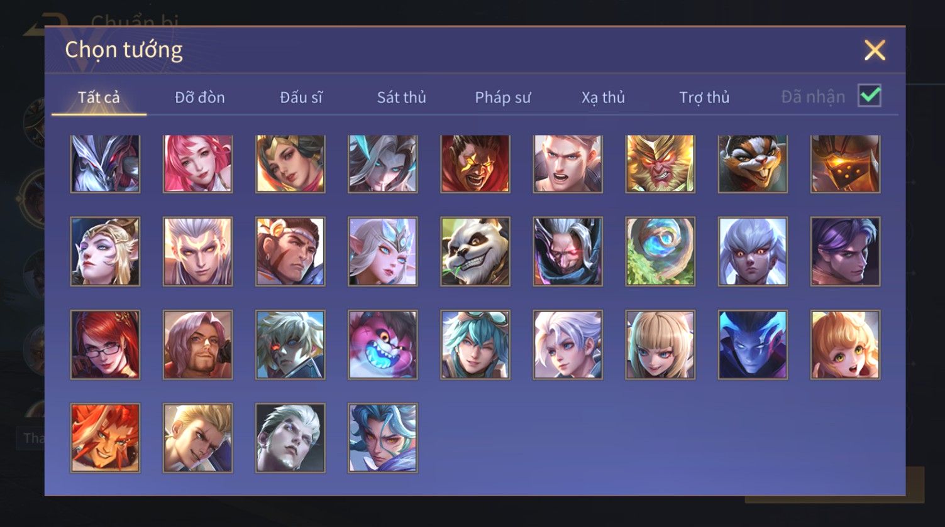Select the panda hero portrait
The height and width of the screenshot is (527, 945).
click(x=475, y=252)
